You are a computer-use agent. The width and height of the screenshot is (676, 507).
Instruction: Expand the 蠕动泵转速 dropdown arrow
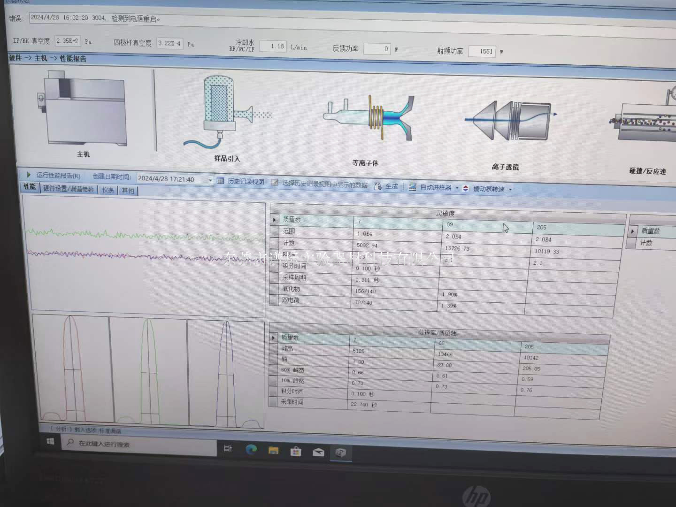[510, 189]
